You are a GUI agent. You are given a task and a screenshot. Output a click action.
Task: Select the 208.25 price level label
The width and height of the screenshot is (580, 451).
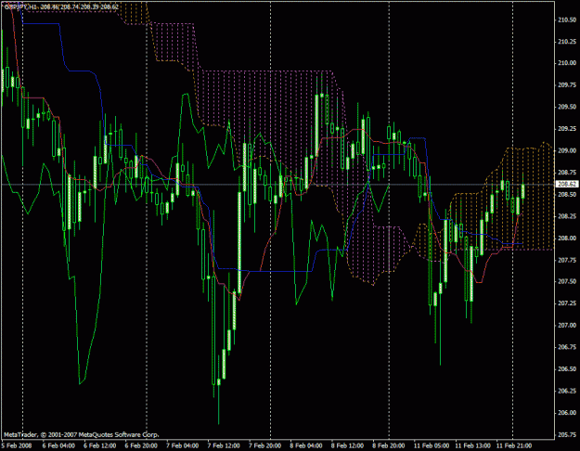566,216
